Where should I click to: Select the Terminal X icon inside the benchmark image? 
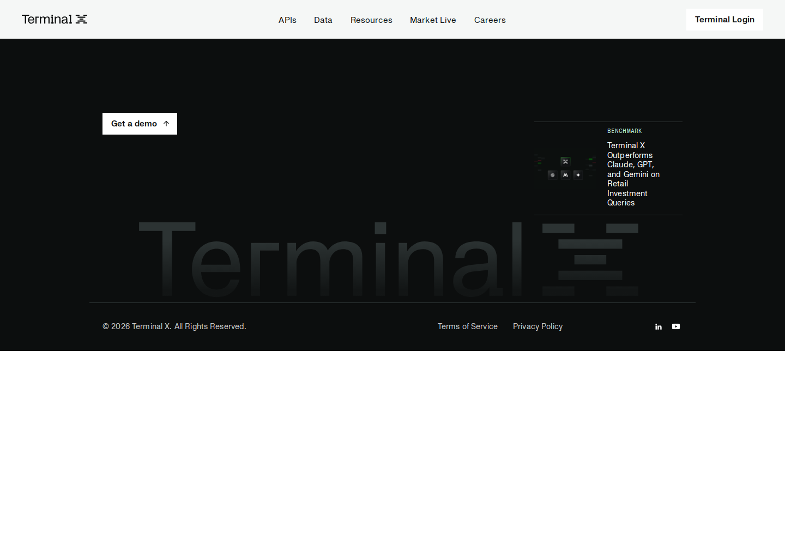click(x=565, y=161)
